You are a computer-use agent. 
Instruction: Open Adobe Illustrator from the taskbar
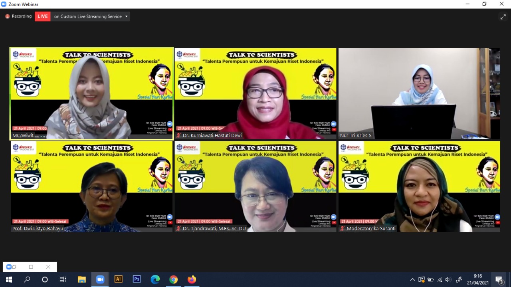(x=118, y=279)
